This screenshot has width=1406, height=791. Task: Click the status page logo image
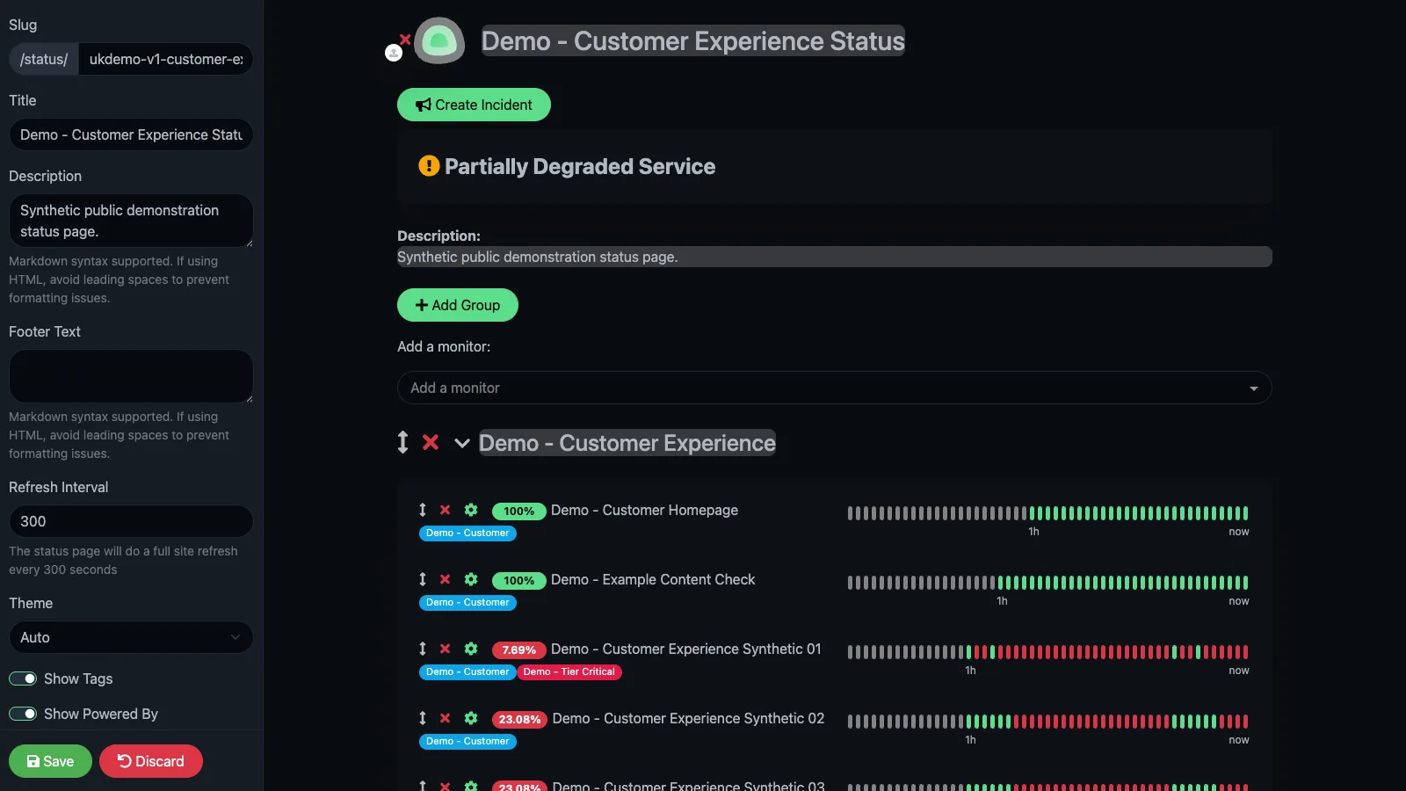439,40
